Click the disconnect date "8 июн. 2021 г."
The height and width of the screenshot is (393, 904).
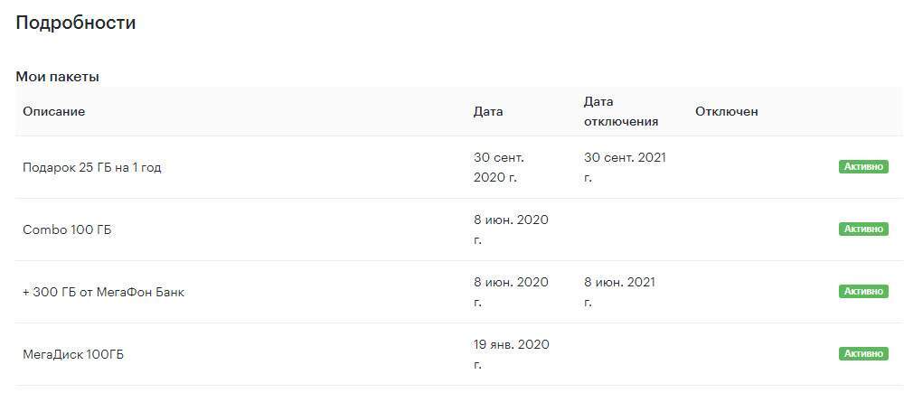pyautogui.click(x=620, y=292)
